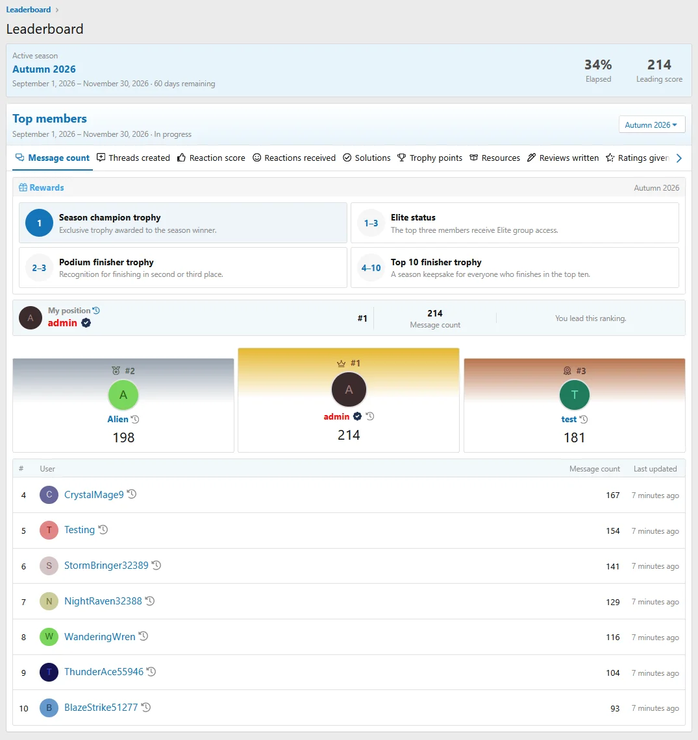Click admin avatar on #1 podium
698x740 pixels.
click(349, 390)
